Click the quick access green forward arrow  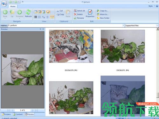pyautogui.click(x=16, y=2)
